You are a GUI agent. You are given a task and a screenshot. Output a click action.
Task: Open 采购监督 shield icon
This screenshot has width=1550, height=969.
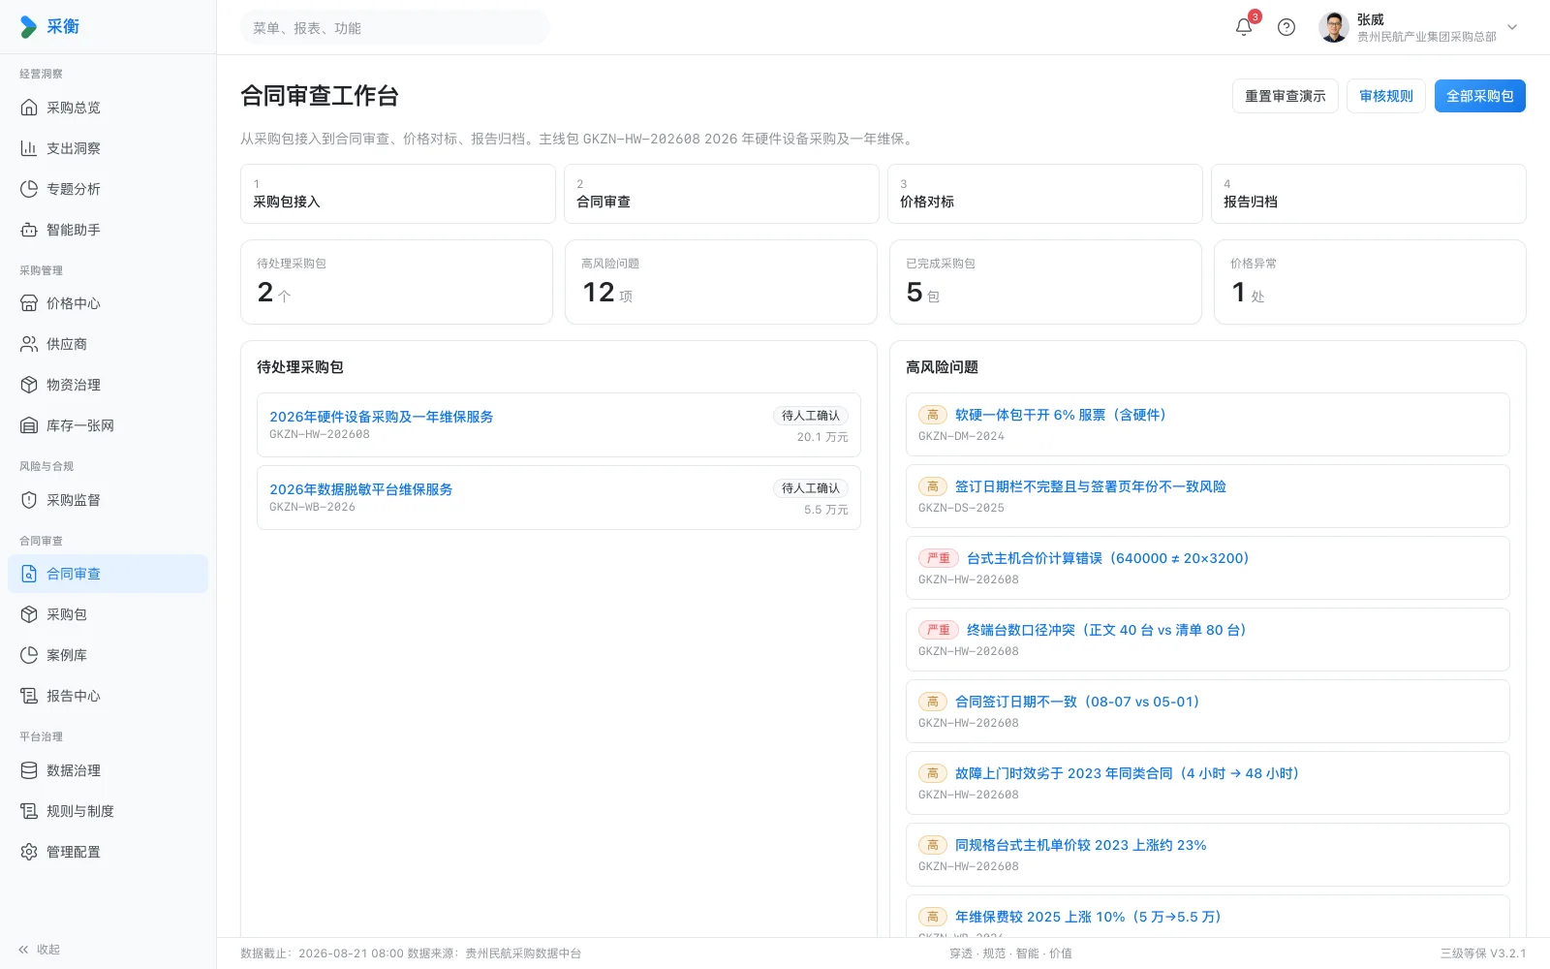[x=29, y=500]
